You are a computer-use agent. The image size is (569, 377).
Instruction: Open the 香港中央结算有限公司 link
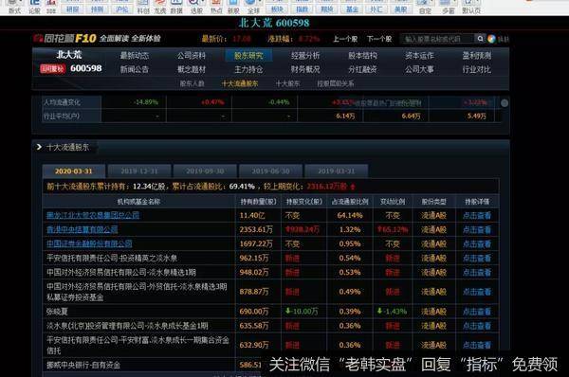click(82, 229)
